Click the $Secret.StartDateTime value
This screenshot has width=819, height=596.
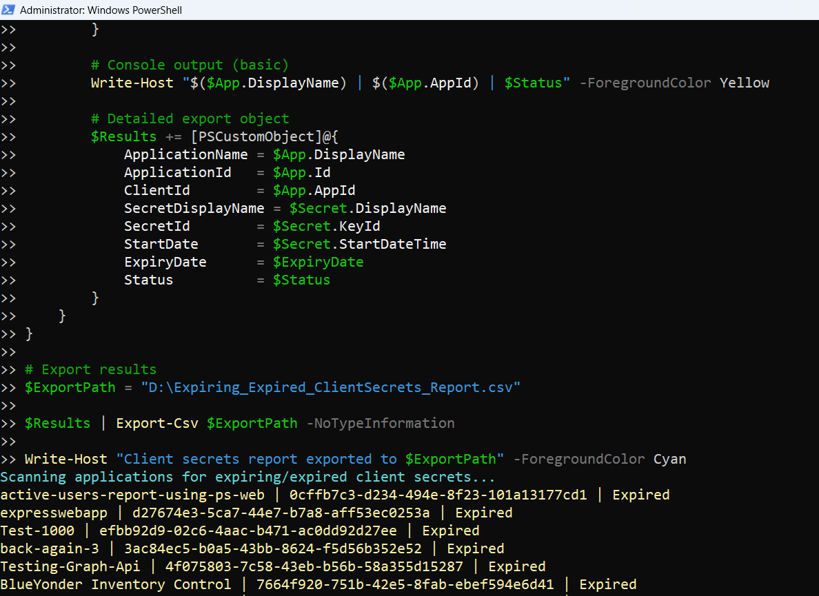359,244
